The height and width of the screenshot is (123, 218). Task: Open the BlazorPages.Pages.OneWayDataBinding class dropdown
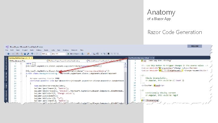point(68,61)
